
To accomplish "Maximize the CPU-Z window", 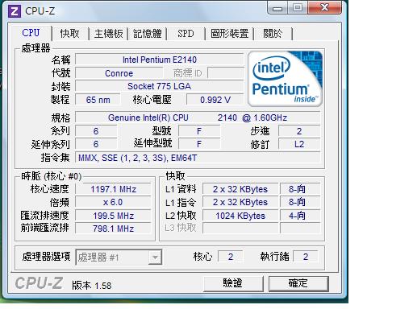I will click(x=298, y=8).
